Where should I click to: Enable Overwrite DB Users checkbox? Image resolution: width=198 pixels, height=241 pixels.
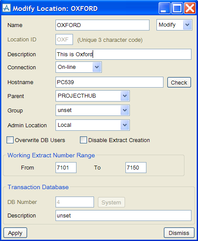pos(10,140)
